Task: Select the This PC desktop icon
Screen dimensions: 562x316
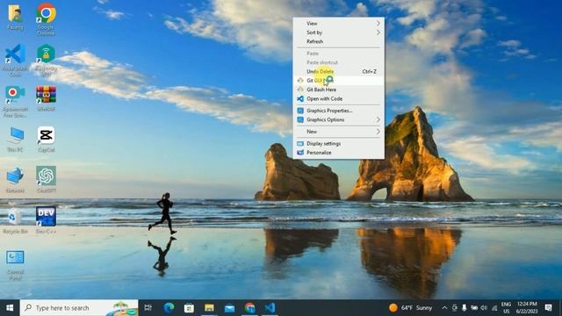Action: (x=15, y=140)
